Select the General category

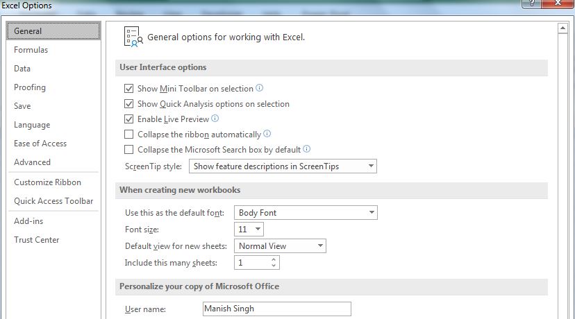coord(53,31)
